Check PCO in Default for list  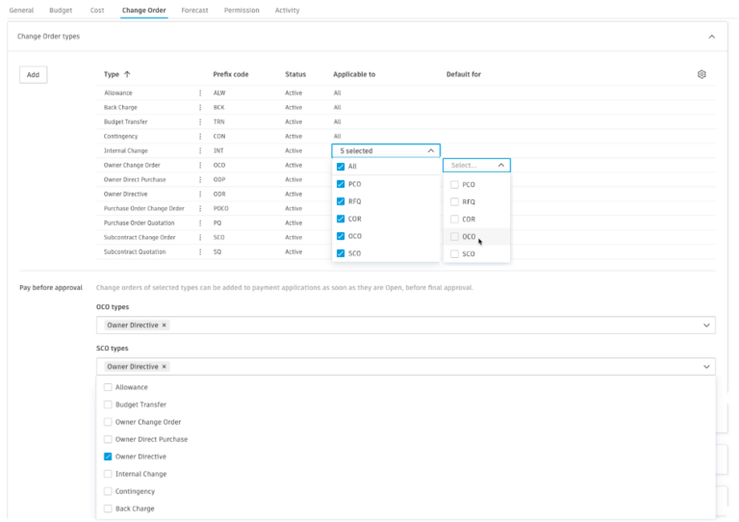[x=454, y=184]
